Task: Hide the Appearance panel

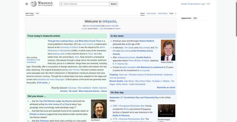Action: [195, 18]
